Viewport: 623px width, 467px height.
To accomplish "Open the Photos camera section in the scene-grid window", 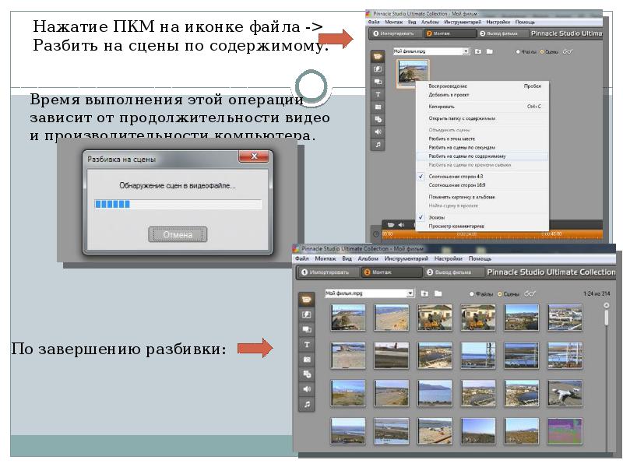I will (x=308, y=359).
